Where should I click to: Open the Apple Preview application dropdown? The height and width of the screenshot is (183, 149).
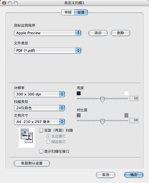tap(47, 33)
